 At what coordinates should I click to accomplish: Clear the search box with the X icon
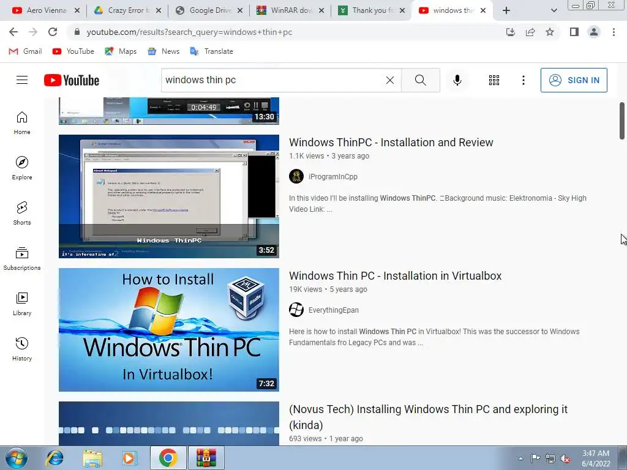[390, 80]
